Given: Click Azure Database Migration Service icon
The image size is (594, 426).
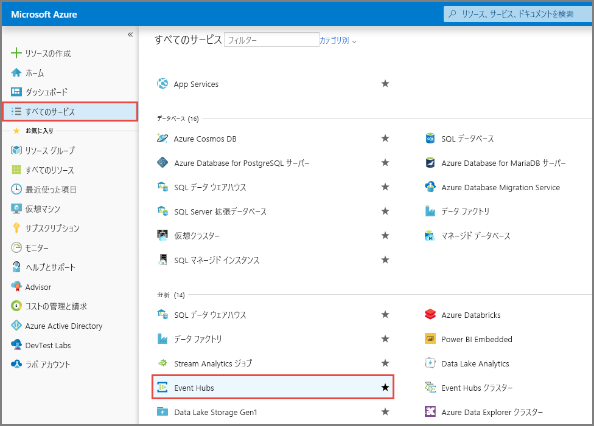Looking at the screenshot, I should 430,187.
